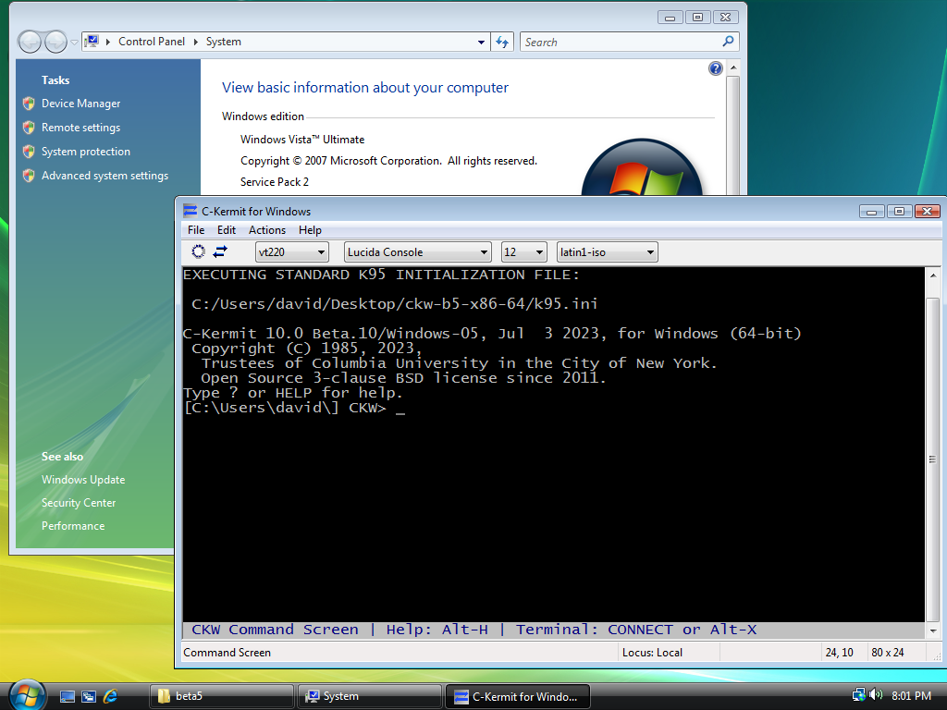
Task: Click the network icon in the system tray
Action: click(x=858, y=695)
